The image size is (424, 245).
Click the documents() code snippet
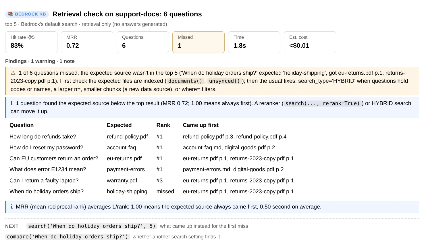(185, 81)
